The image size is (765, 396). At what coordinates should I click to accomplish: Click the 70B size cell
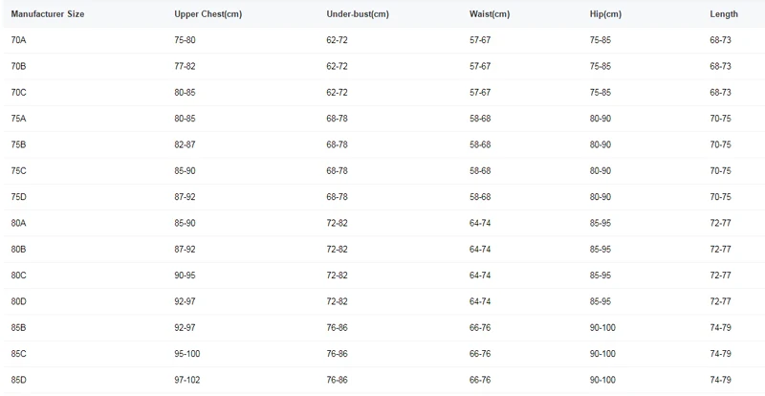(x=18, y=66)
